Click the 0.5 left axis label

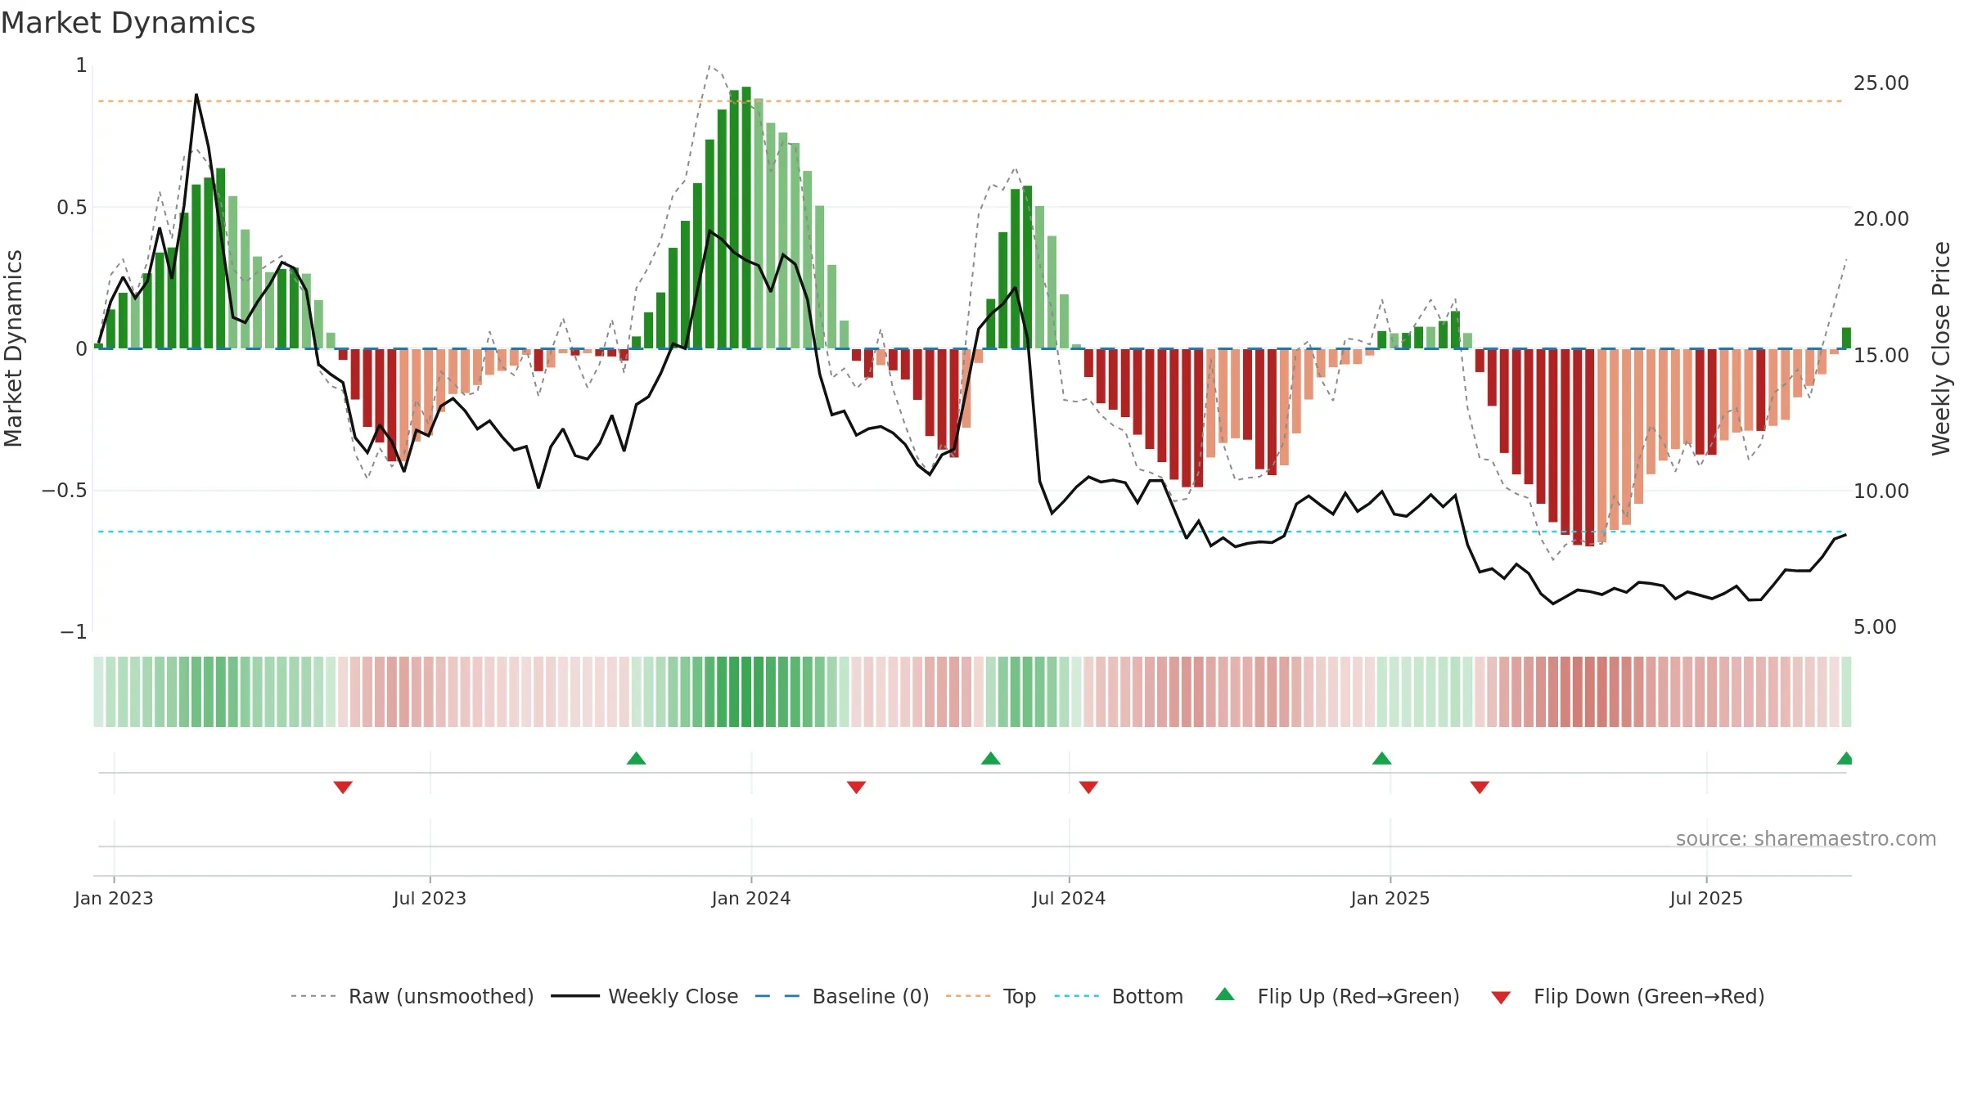tap(72, 208)
